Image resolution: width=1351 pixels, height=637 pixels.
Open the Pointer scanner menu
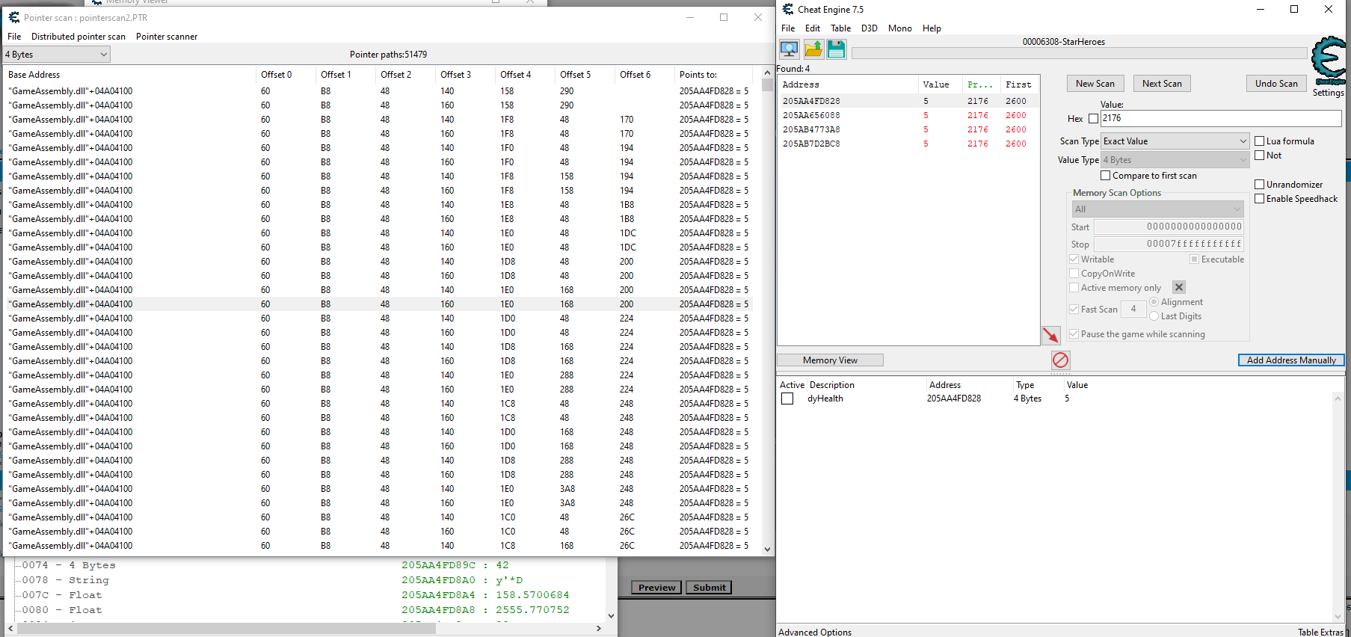pyautogui.click(x=167, y=37)
